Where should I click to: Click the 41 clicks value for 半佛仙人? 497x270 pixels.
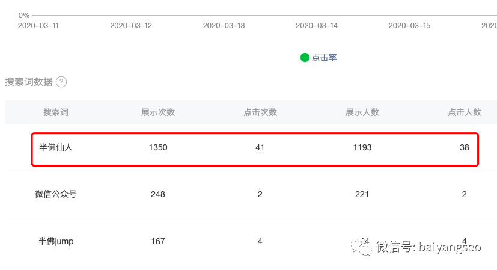[x=260, y=147]
